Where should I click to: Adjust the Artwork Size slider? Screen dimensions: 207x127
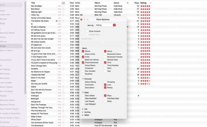click(x=103, y=42)
